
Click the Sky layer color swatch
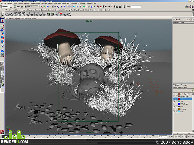[179, 112]
